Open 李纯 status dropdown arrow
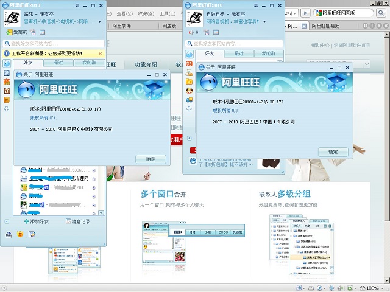 click(99, 22)
